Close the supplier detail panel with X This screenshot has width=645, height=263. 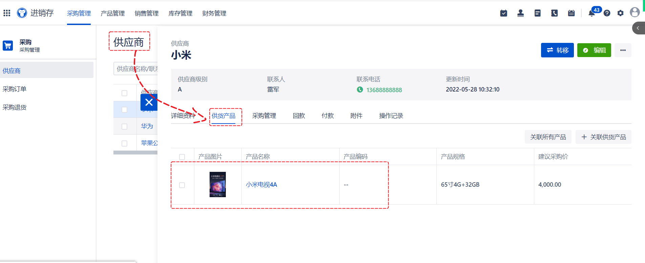pos(149,102)
